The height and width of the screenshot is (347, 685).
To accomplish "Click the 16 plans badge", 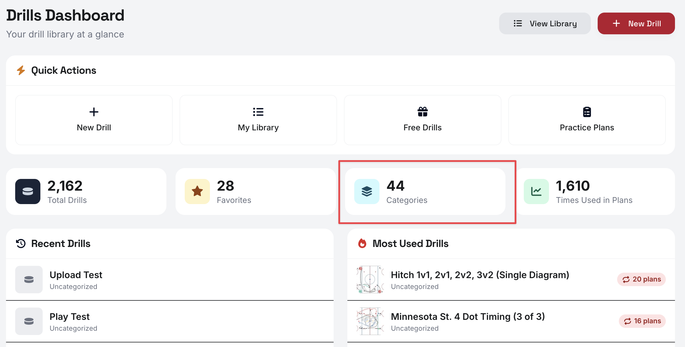I will pyautogui.click(x=642, y=321).
